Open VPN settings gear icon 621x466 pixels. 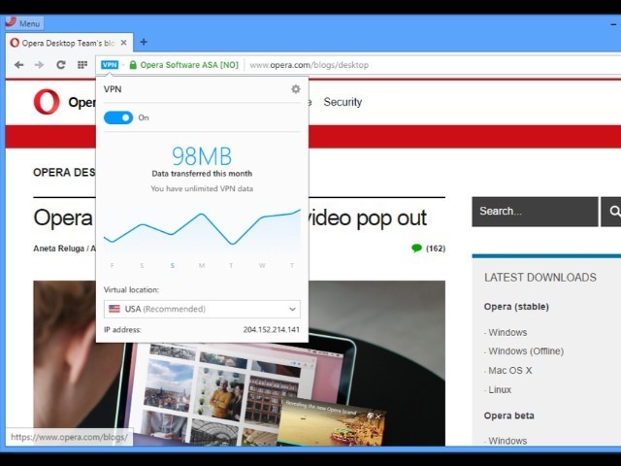[x=295, y=89]
